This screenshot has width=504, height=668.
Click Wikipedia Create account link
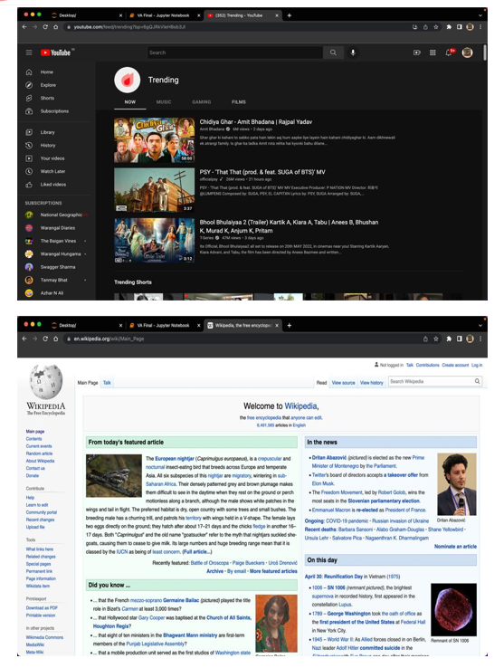pos(455,365)
